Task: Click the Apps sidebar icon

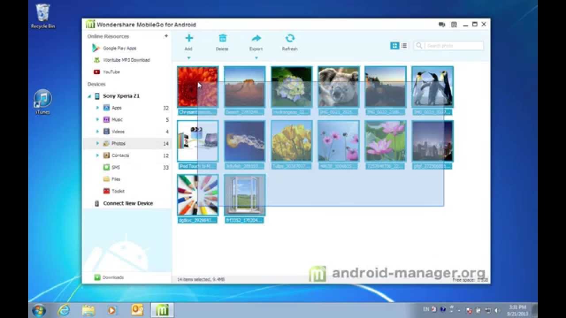Action: click(x=106, y=108)
